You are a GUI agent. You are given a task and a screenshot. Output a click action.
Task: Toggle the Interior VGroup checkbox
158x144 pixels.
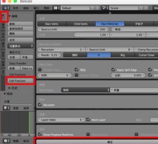77,75
